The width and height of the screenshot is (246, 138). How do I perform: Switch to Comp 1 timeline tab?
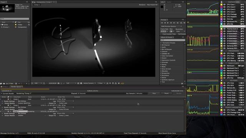click(x=5, y=87)
